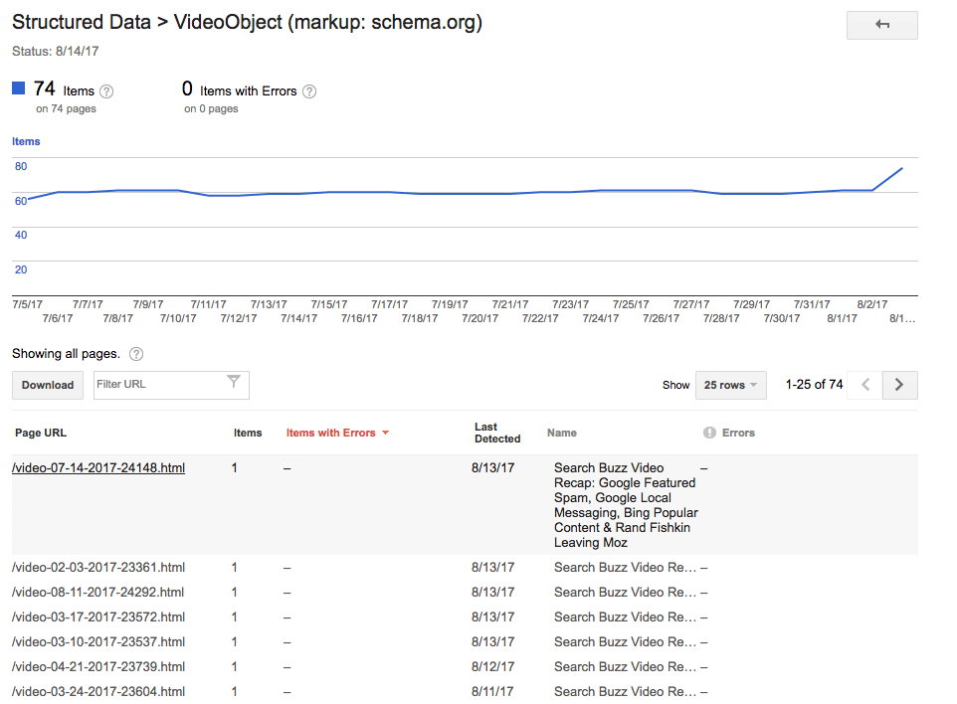Open /video-08-11-2017-24292.html row
The width and height of the screenshot is (957, 704).
[x=98, y=593]
